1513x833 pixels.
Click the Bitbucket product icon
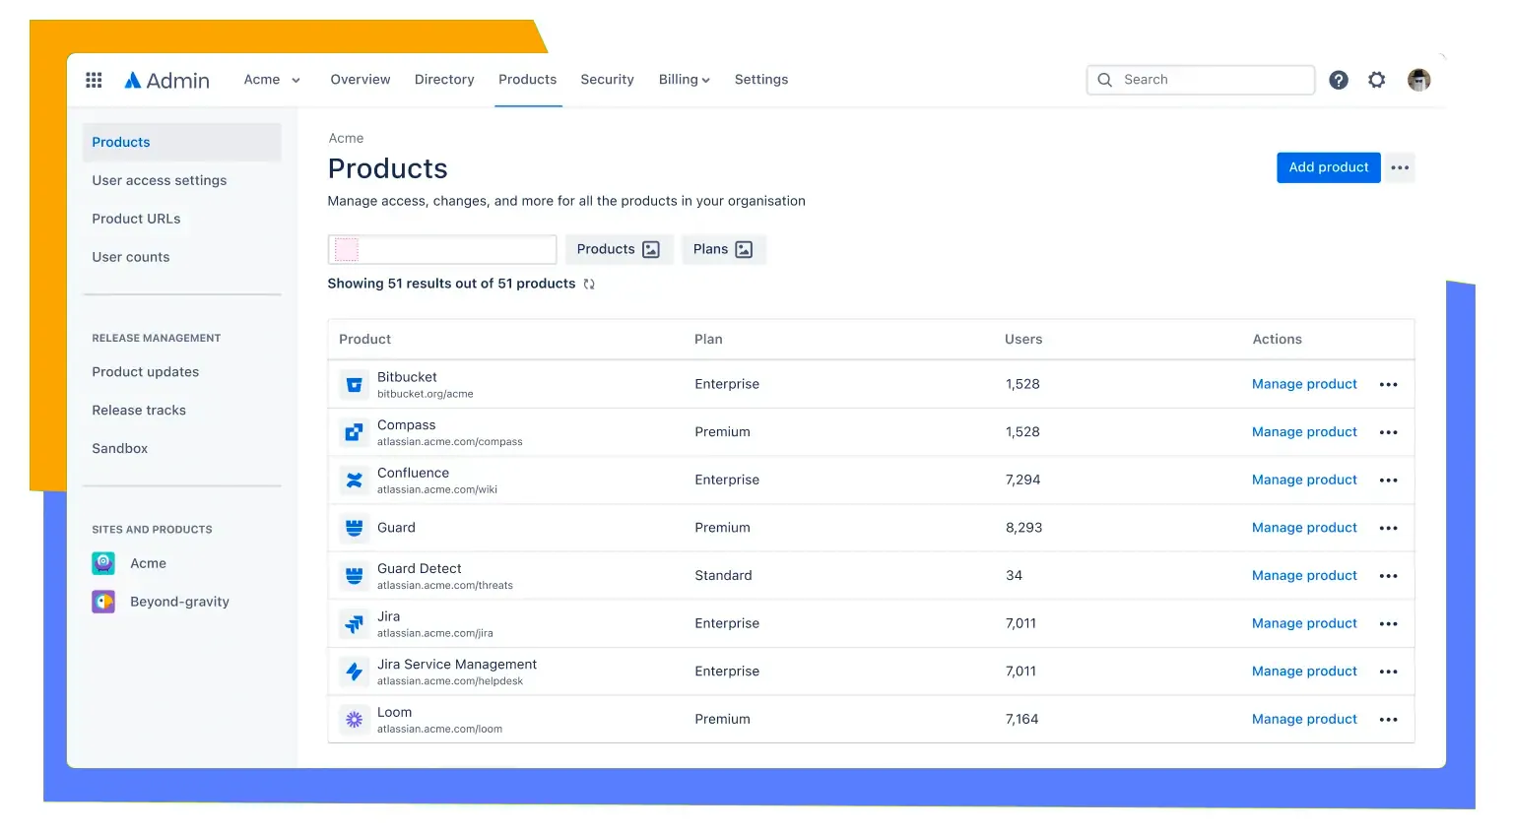[354, 384]
